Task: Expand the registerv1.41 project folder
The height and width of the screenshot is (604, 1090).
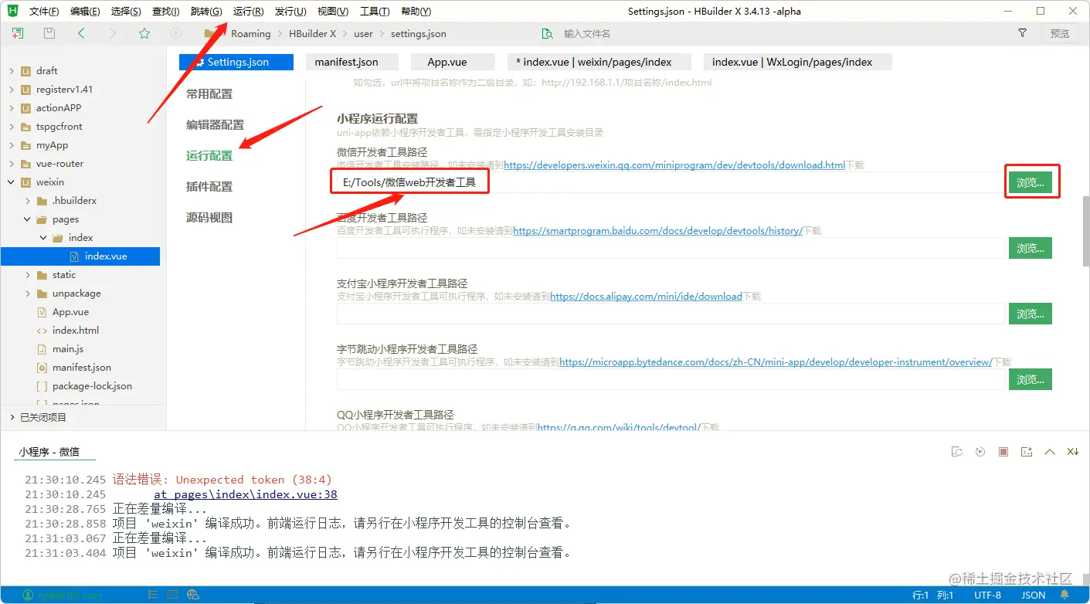Action: tap(12, 90)
